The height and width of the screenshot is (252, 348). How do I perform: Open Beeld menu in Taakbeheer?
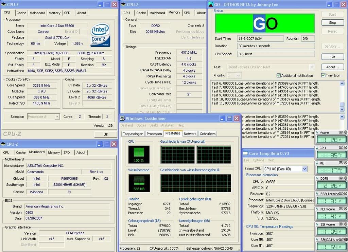(x=154, y=125)
